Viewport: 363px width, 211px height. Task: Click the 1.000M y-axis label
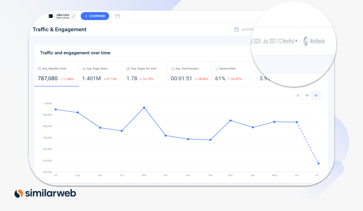[48, 103]
